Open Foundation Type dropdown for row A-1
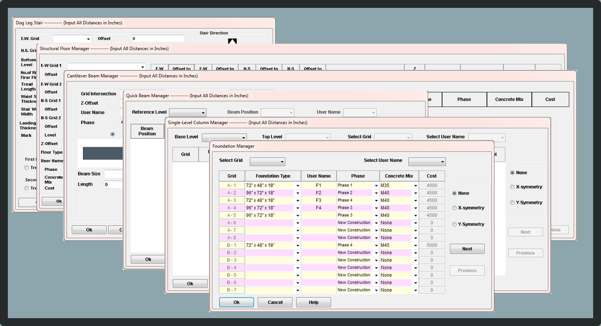 tap(298, 185)
